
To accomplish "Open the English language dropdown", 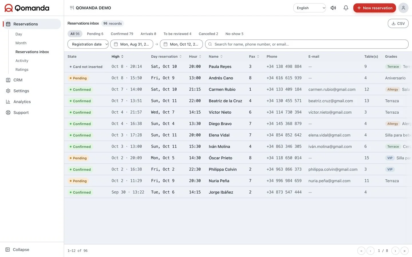I will tap(310, 8).
